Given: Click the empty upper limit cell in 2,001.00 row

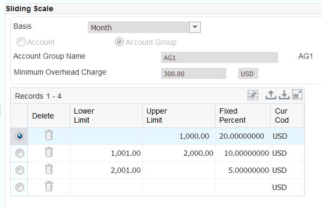Looking at the screenshot, I should click(x=179, y=170).
